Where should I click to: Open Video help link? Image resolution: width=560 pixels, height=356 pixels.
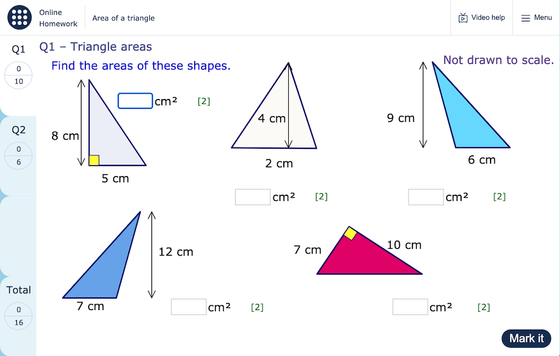tap(488, 18)
